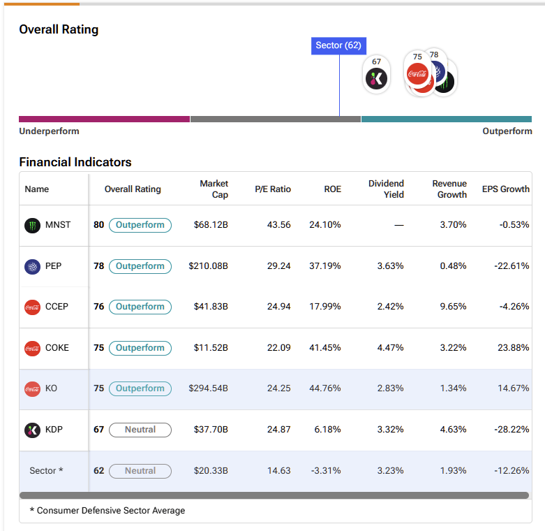The width and height of the screenshot is (545, 531).
Task: Click the Coca-Cola bubble rated 75 on chart
Action: click(x=417, y=73)
